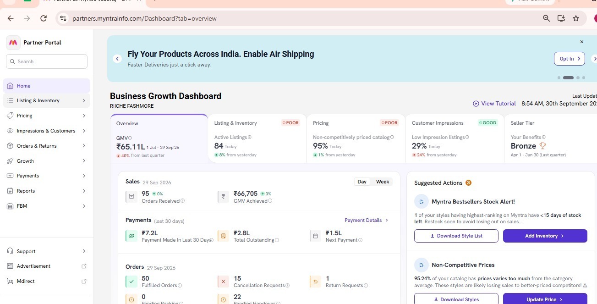The width and height of the screenshot is (597, 304).
Task: Select the active banner carousel indicator
Action: [568, 78]
